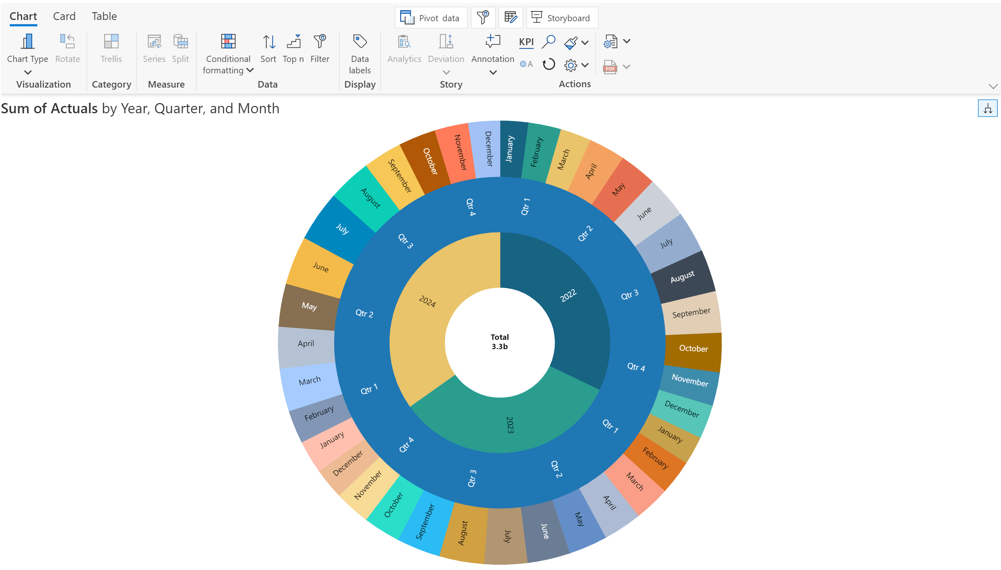1001x570 pixels.
Task: Select the 2023 year segment
Action: pyautogui.click(x=509, y=425)
